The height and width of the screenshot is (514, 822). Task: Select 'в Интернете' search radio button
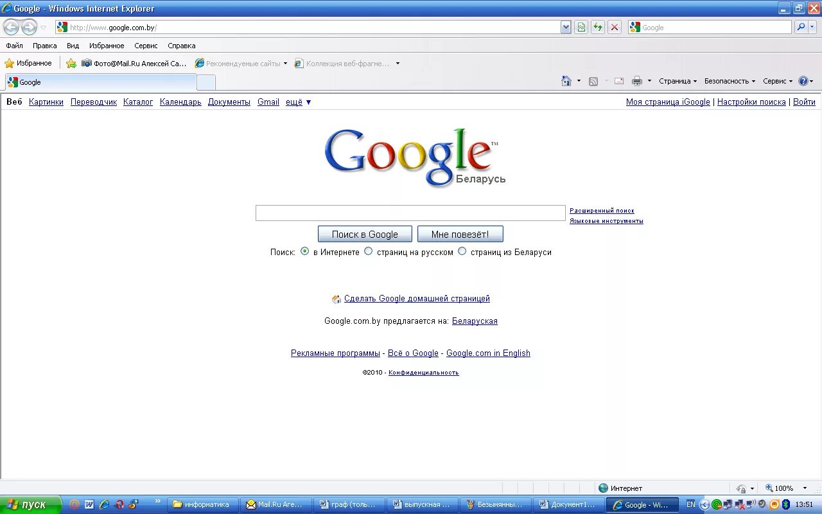click(304, 251)
